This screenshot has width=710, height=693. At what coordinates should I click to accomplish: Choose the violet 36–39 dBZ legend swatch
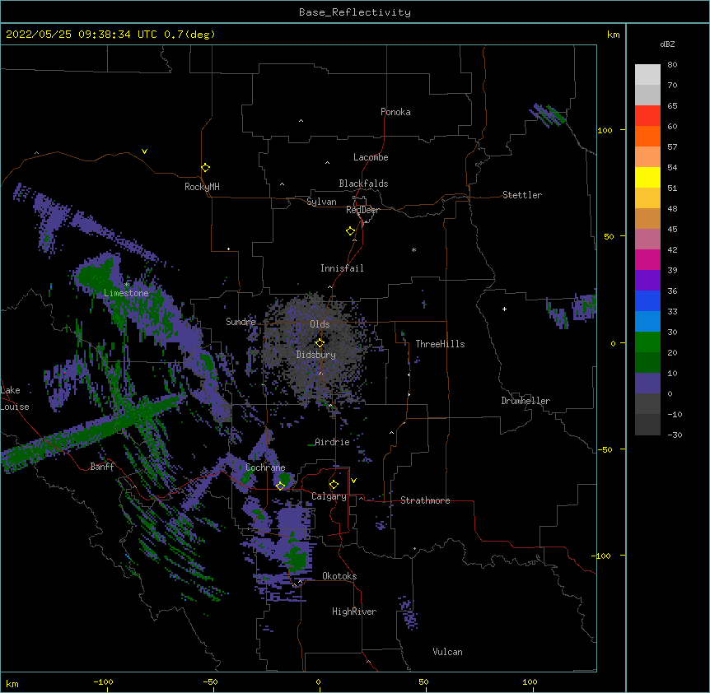point(647,280)
